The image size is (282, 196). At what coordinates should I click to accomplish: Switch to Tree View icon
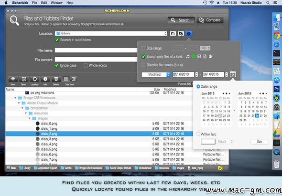(x=74, y=79)
